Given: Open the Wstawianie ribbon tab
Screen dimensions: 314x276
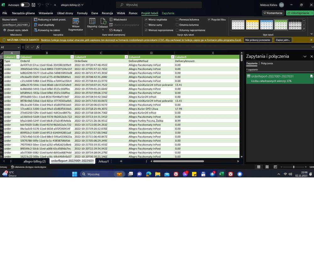Looking at the screenshot, I should coord(46,13).
